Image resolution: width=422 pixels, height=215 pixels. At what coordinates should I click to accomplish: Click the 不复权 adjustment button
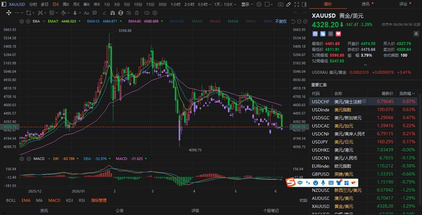click(x=281, y=21)
